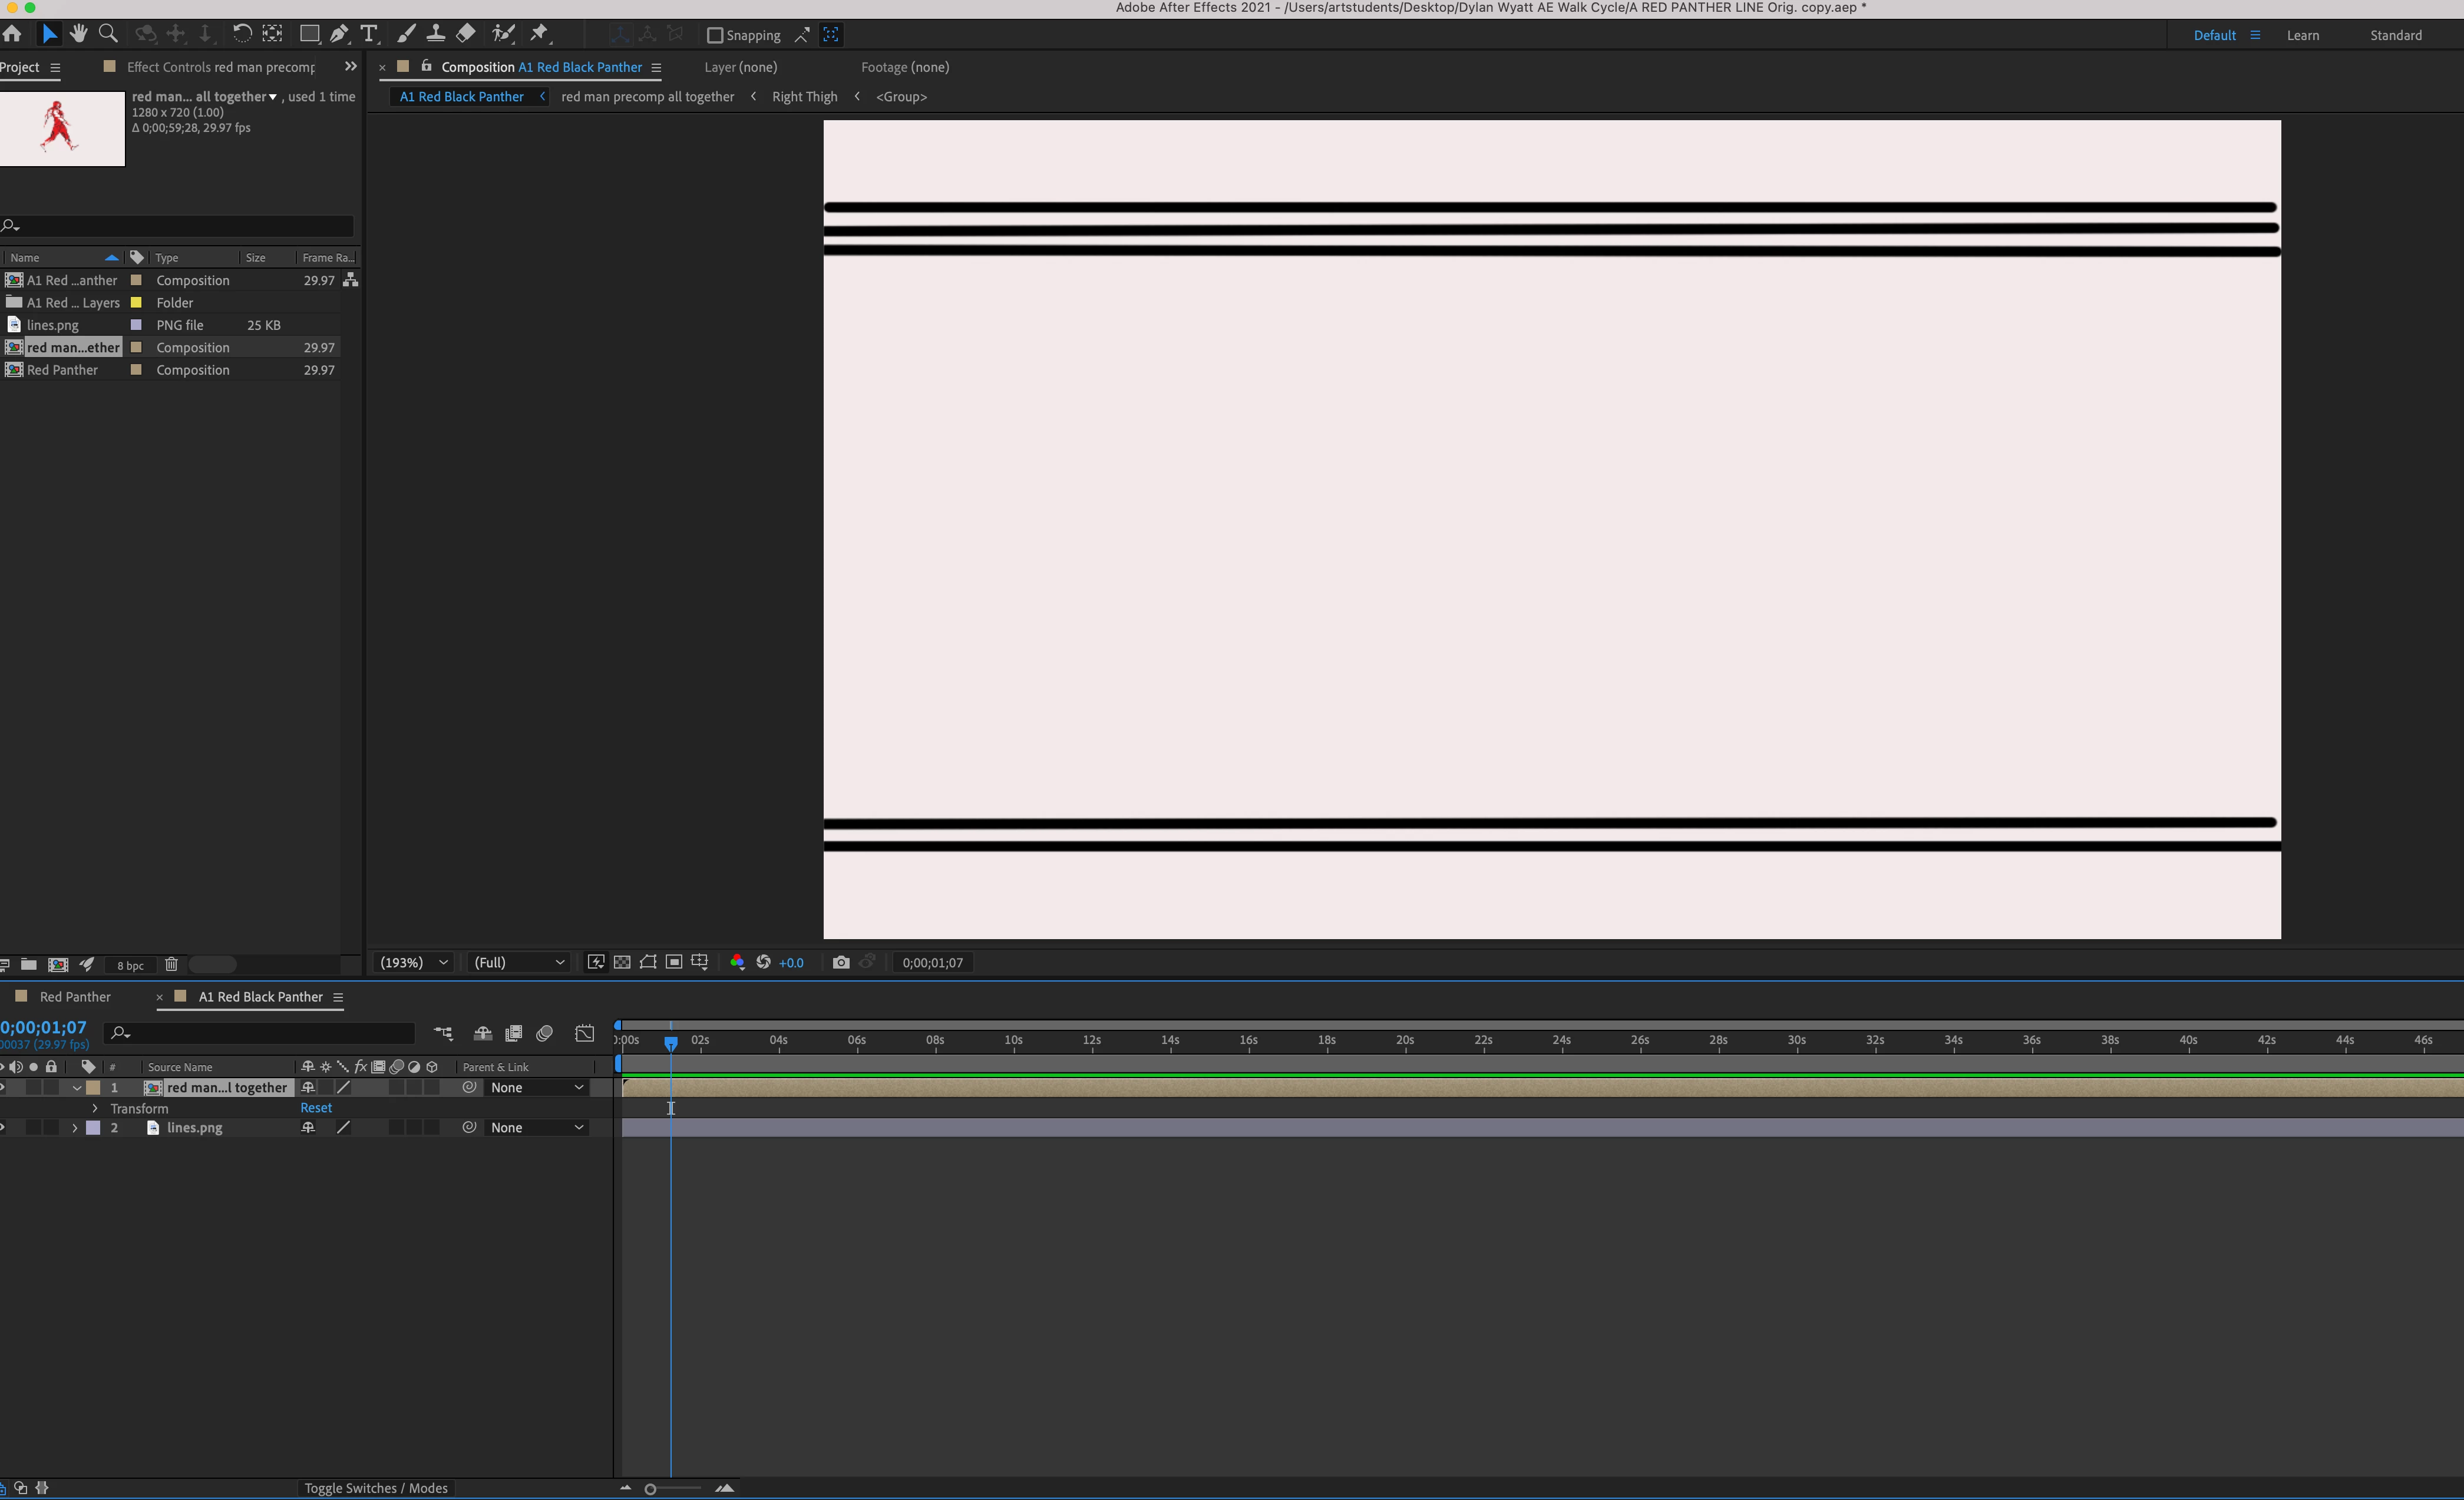Pick the Puppet Pin tool

[x=539, y=34]
